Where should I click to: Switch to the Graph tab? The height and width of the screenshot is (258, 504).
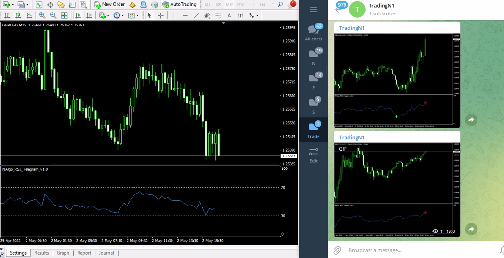coord(63,253)
